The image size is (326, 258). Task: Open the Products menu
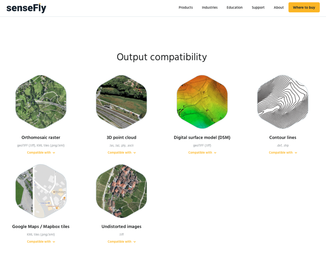coord(186,8)
